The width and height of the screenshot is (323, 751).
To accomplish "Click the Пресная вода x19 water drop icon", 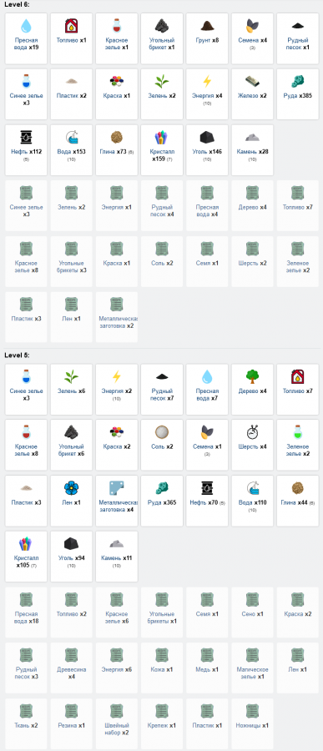I will click(26, 26).
